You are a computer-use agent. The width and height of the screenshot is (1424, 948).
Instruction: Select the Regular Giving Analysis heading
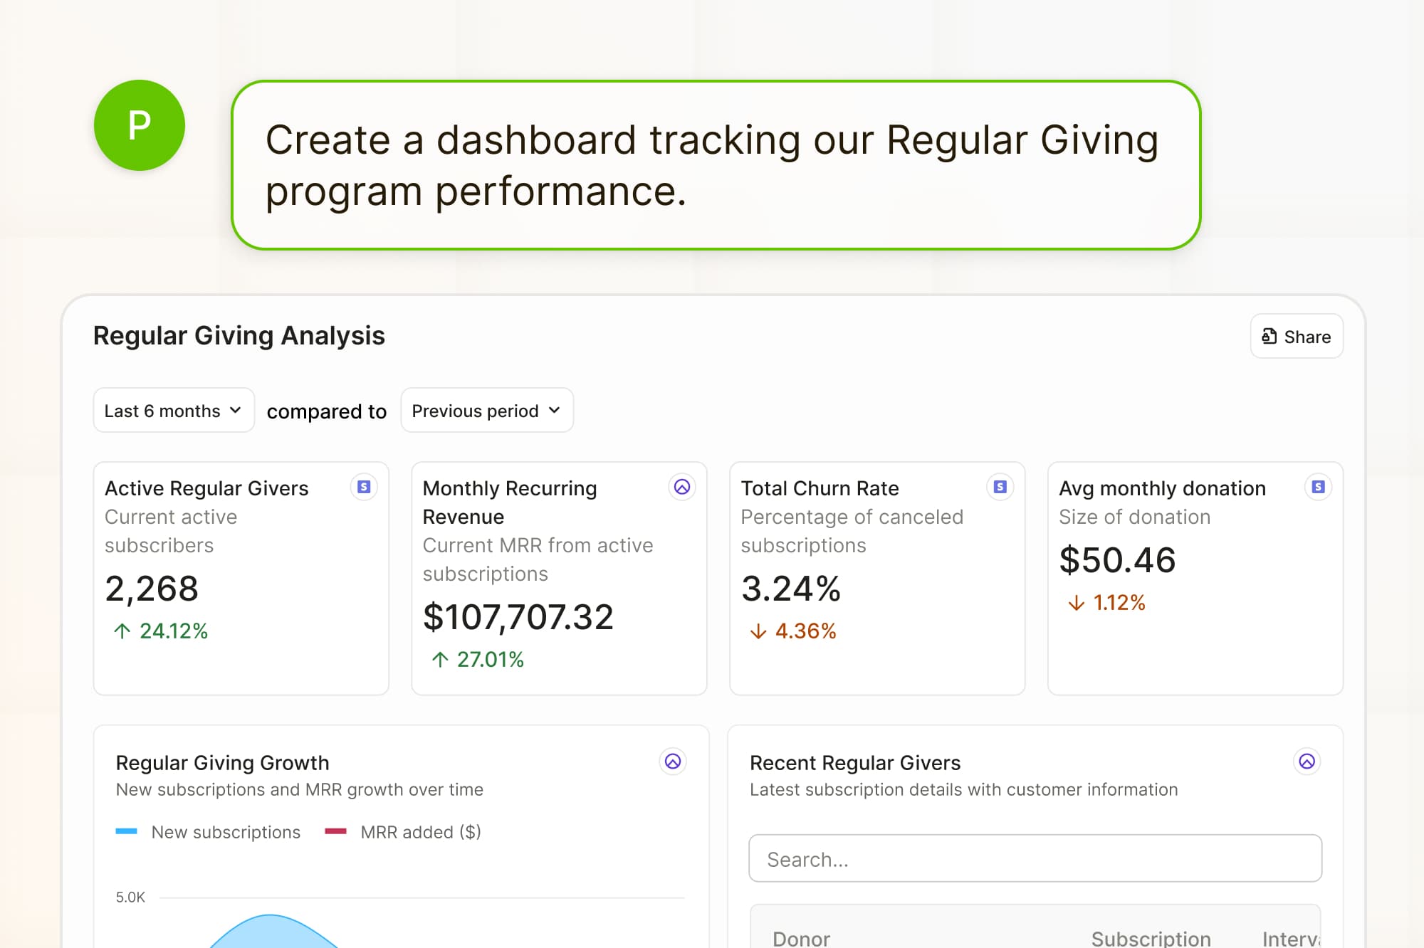tap(239, 335)
